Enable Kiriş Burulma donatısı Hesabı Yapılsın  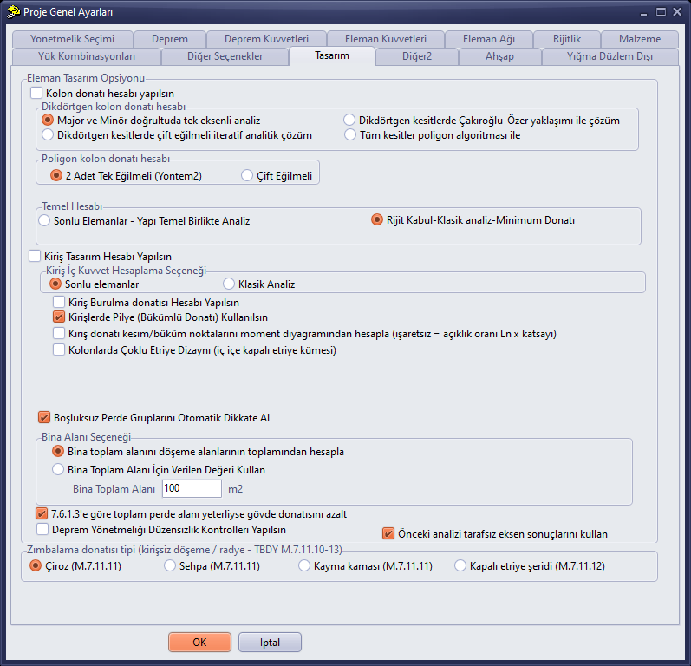[x=59, y=302]
